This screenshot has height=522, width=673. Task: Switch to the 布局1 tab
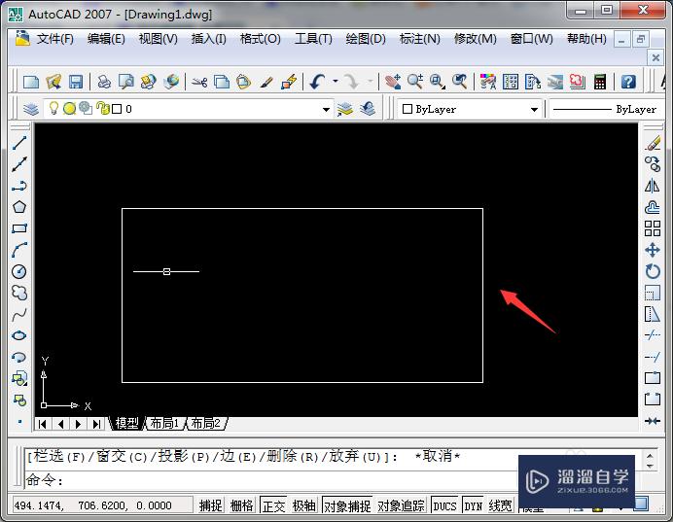tap(164, 424)
